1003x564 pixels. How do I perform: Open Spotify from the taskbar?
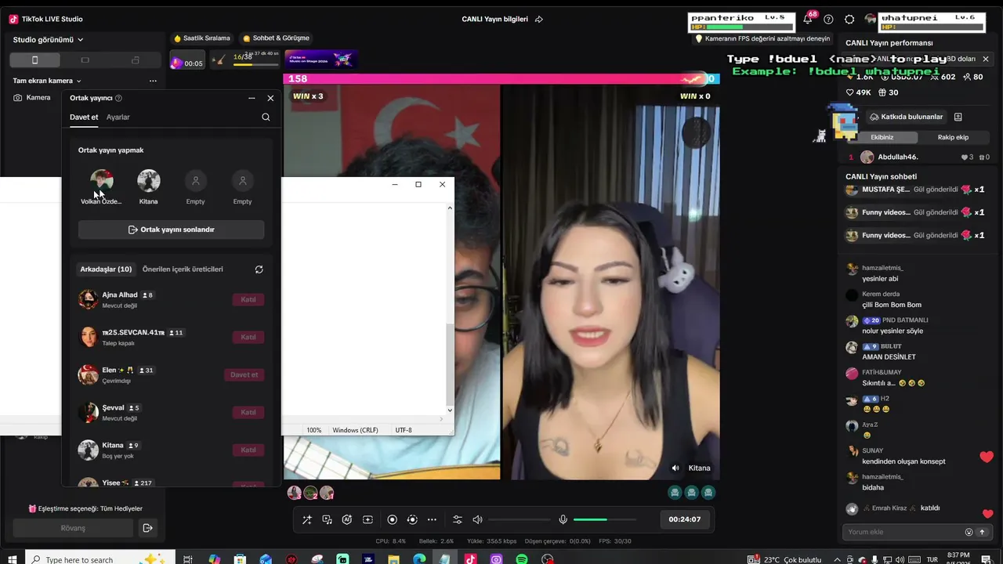pyautogui.click(x=522, y=559)
